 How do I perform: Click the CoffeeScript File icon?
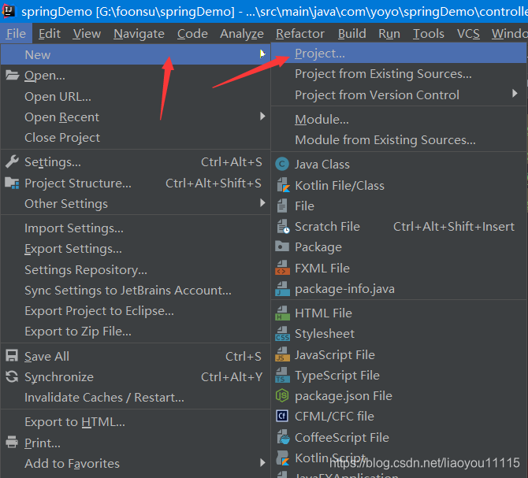tap(283, 437)
